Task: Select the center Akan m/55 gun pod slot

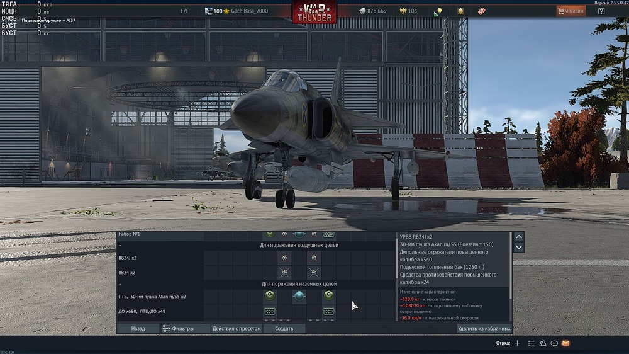Action: pyautogui.click(x=299, y=296)
